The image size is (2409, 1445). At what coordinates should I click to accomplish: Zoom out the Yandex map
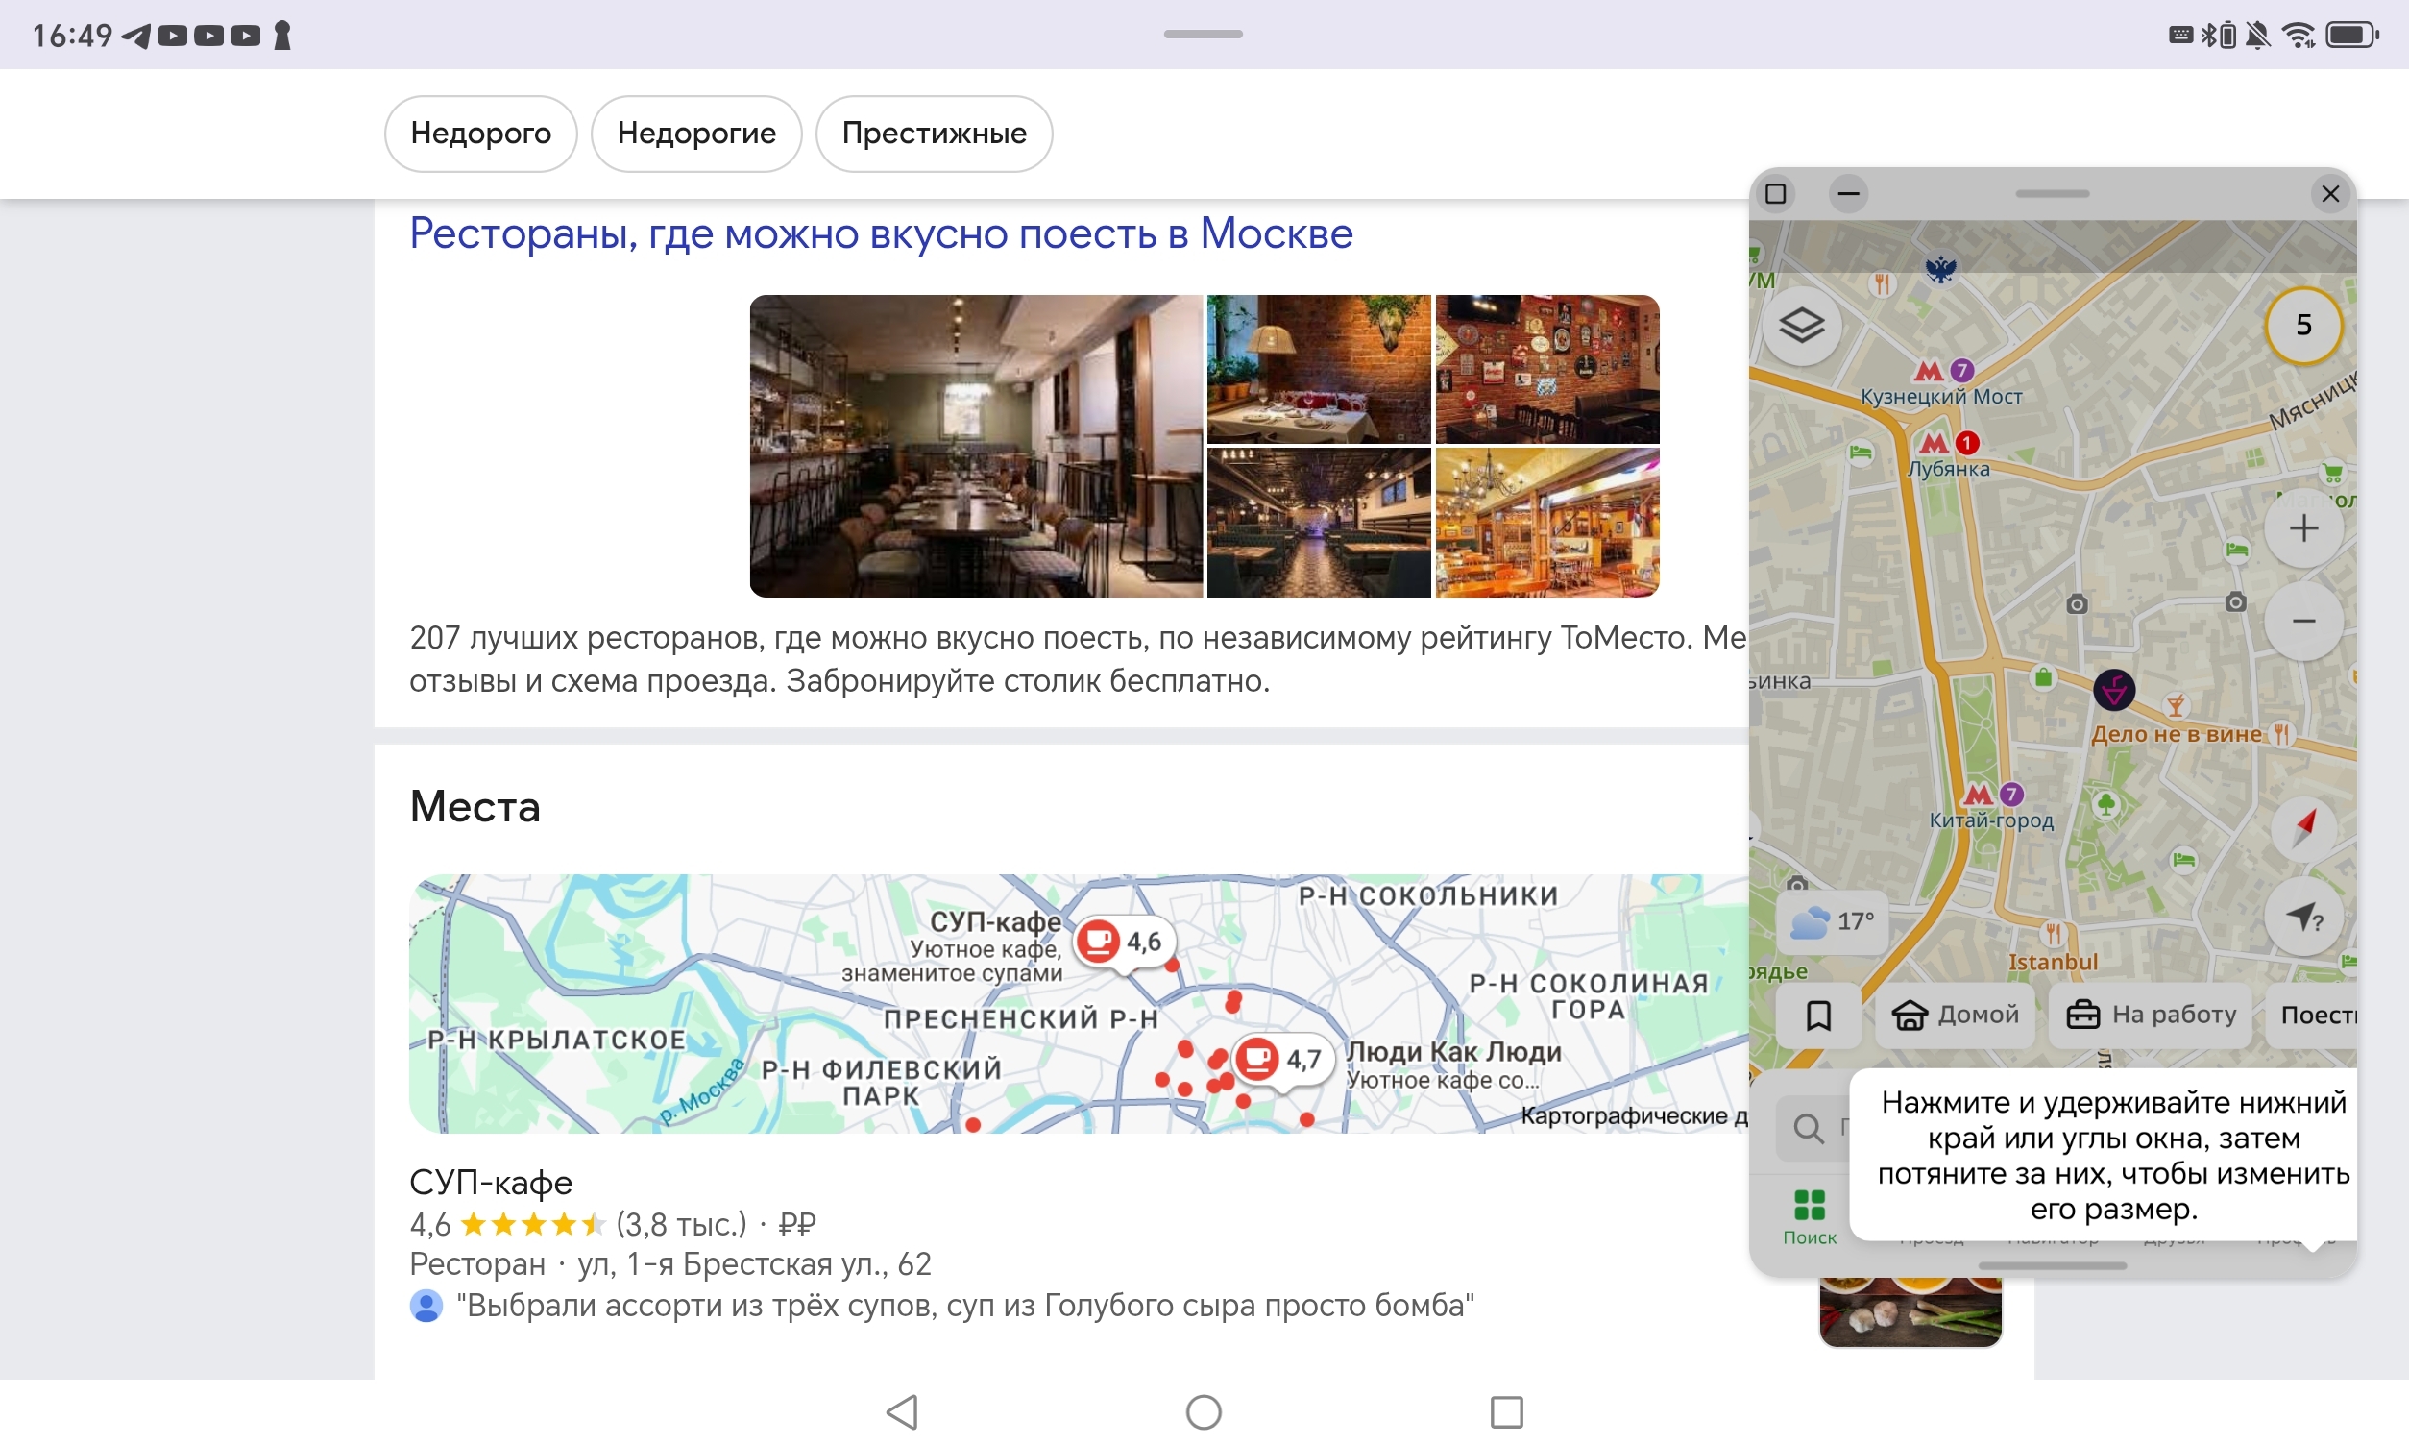[2303, 622]
